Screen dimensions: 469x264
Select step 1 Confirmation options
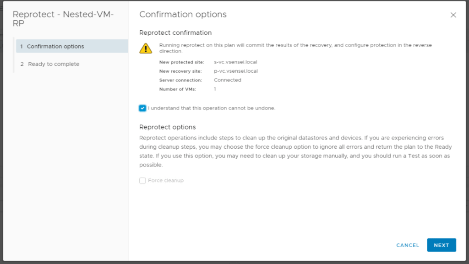55,46
